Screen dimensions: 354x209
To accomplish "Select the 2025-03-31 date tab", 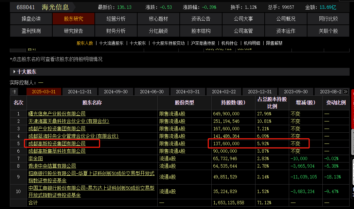I will click(43, 92).
